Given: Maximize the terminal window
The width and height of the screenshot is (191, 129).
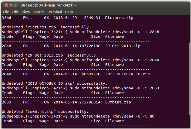Looking at the screenshot, I should tap(16, 5).
